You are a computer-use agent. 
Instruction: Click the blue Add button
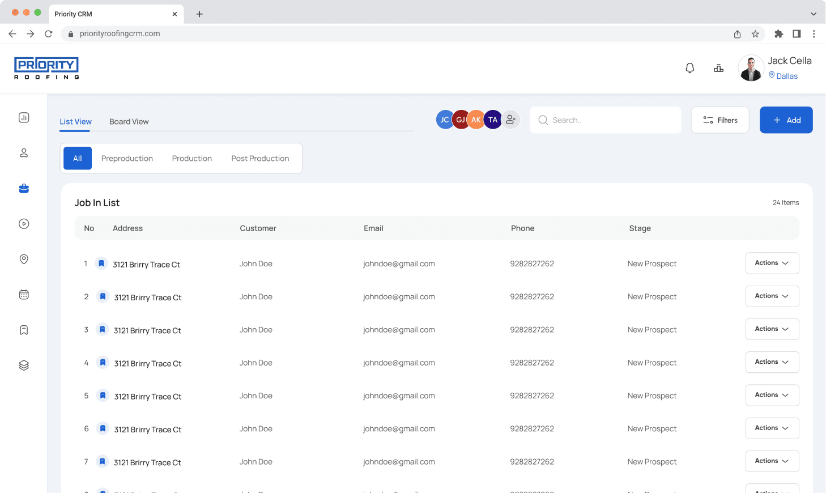click(786, 120)
